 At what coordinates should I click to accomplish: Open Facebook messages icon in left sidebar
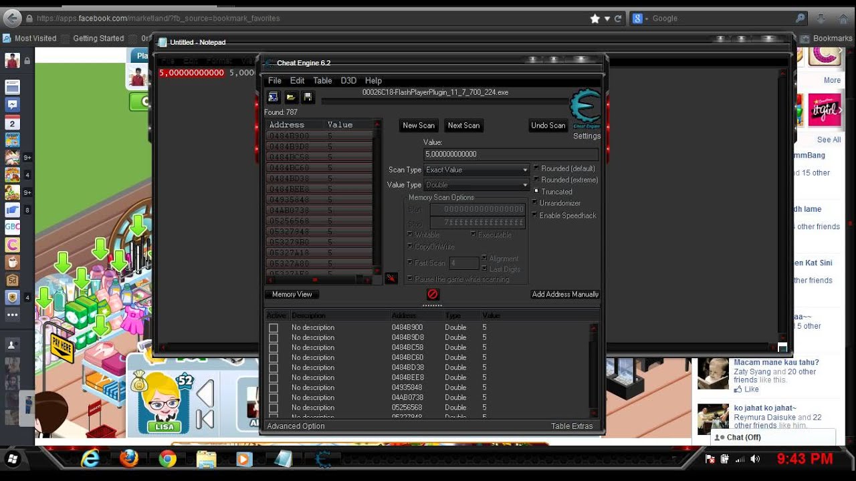(x=12, y=105)
